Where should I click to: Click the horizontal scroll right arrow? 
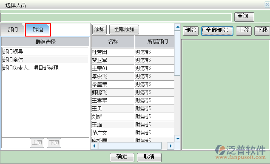171,146
